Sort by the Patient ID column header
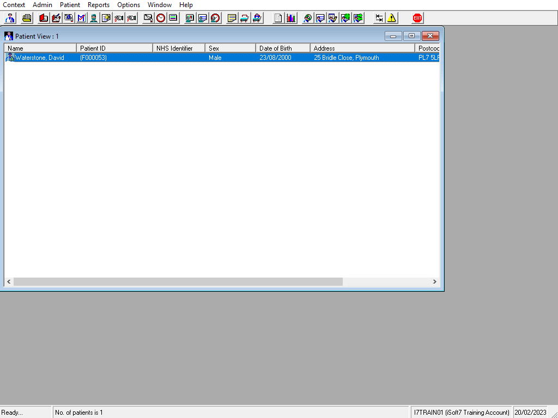The image size is (558, 418). pyautogui.click(x=114, y=48)
